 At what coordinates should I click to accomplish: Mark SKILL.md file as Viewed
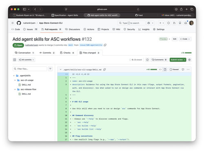point(174,69)
